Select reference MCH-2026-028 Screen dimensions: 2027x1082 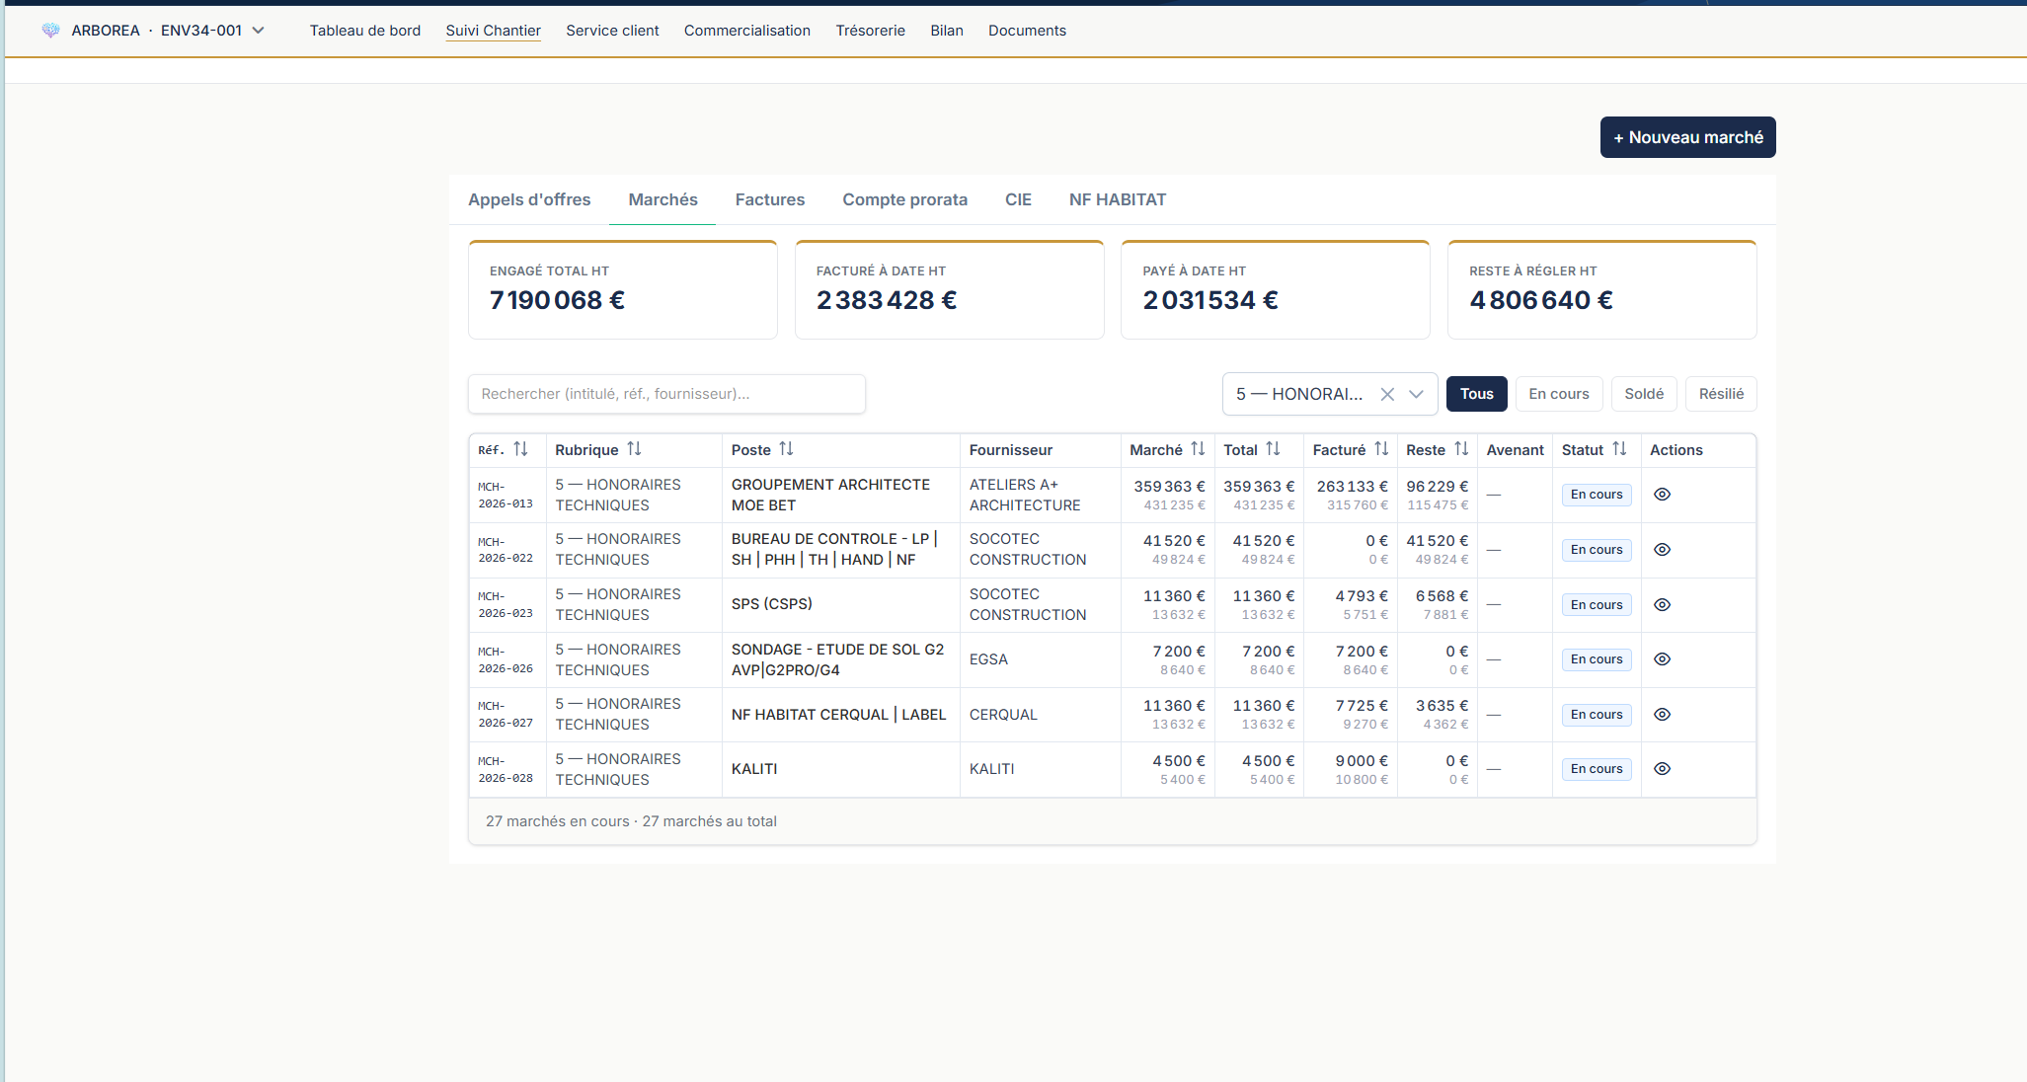[x=506, y=769]
